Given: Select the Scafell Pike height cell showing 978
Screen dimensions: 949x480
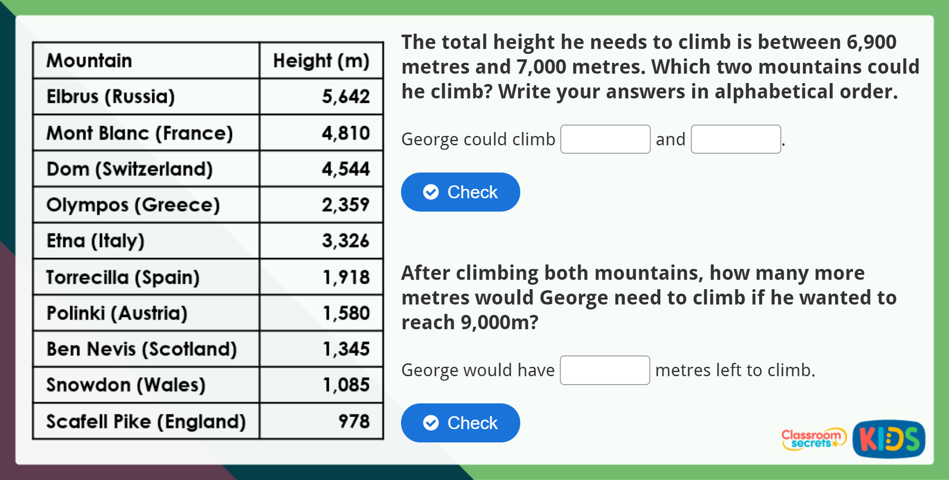Looking at the screenshot, I should pos(321,422).
